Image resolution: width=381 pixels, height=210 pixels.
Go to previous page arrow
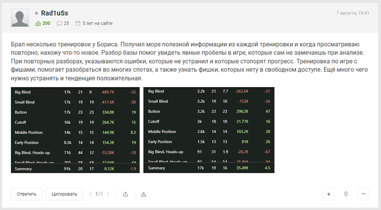pyautogui.click(x=90, y=194)
